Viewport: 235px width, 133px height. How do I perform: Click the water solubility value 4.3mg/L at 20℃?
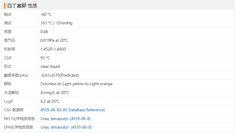pyautogui.click(x=55, y=92)
